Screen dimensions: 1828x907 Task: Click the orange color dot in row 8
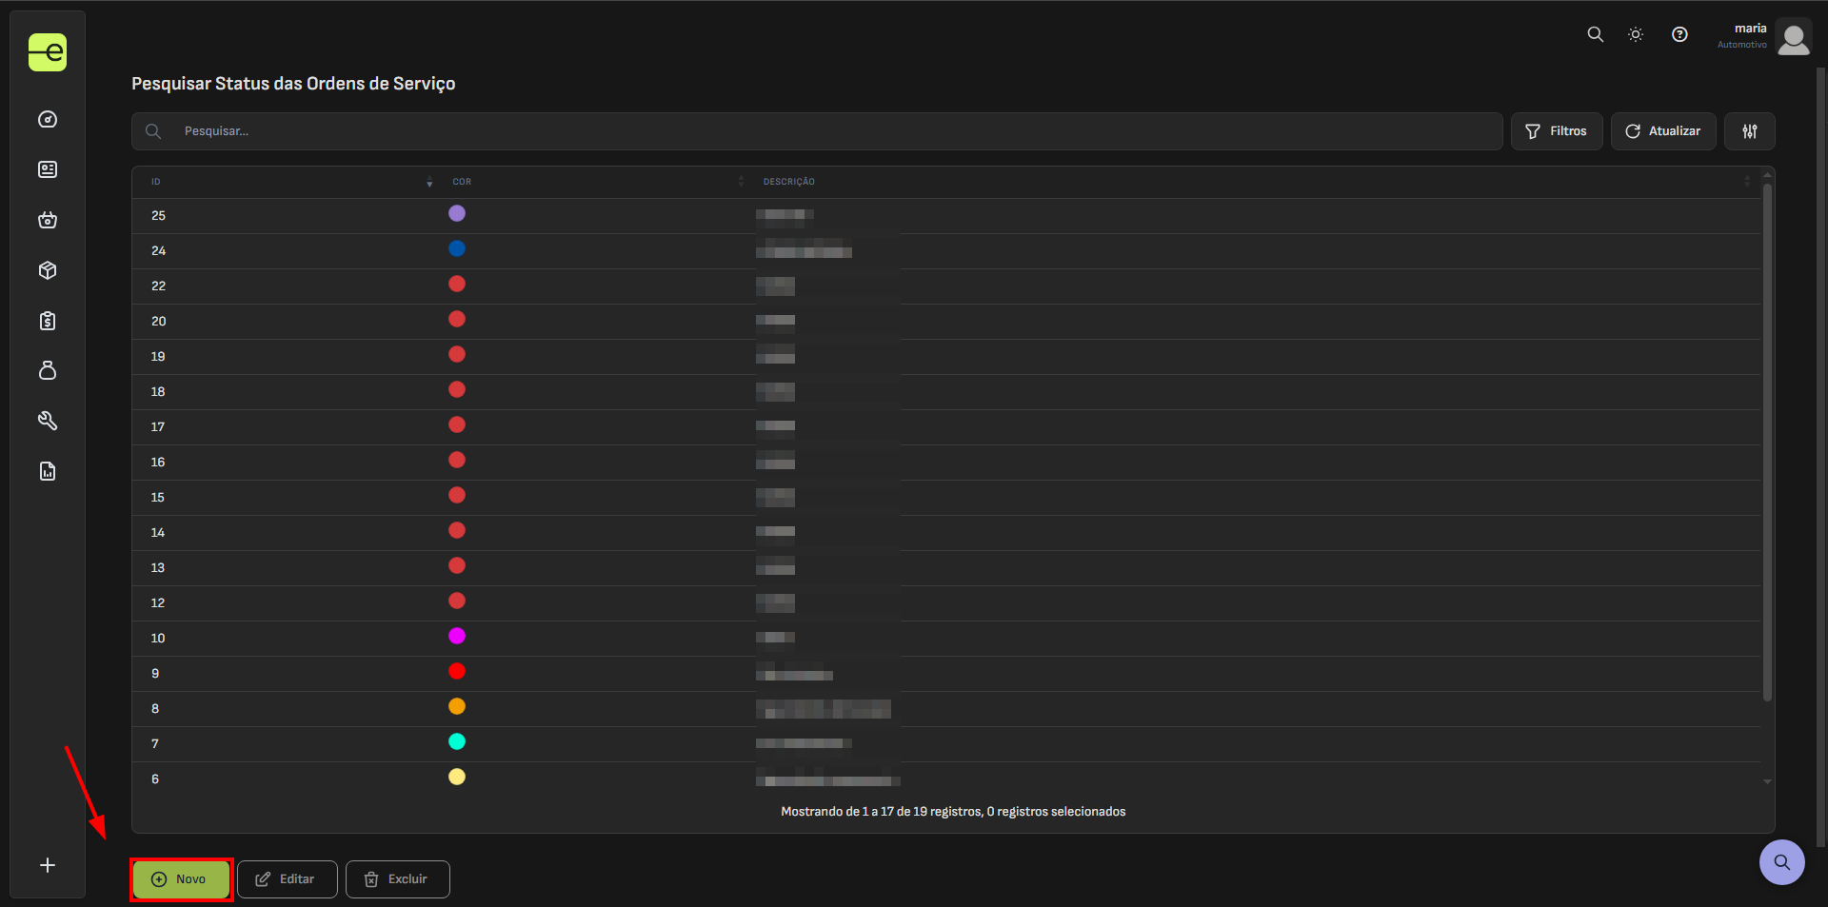[457, 706]
